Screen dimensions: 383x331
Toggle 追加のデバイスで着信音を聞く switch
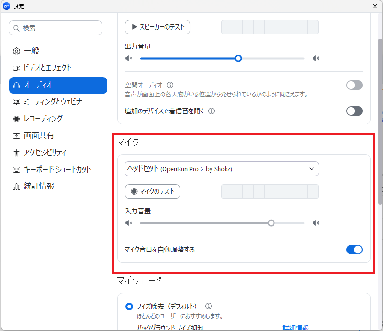coord(354,111)
